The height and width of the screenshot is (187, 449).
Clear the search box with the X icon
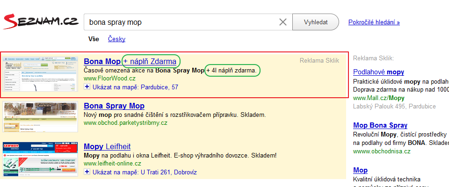coord(283,22)
